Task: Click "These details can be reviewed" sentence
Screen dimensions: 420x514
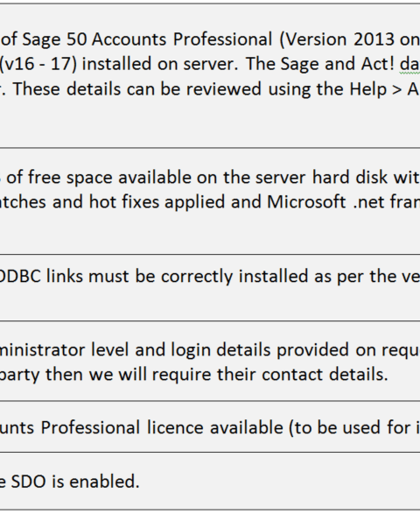Action: click(x=137, y=88)
